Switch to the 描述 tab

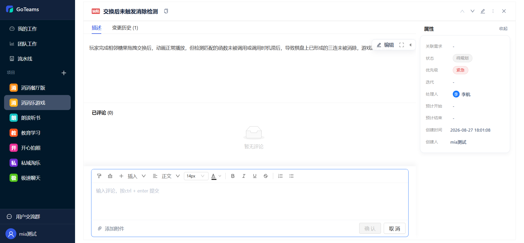97,28
